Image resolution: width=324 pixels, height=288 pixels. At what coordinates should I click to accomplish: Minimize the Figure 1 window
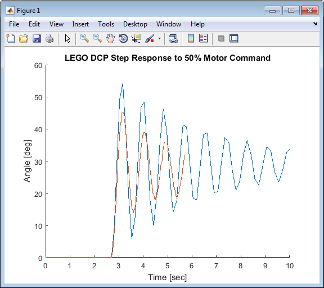[x=272, y=11]
